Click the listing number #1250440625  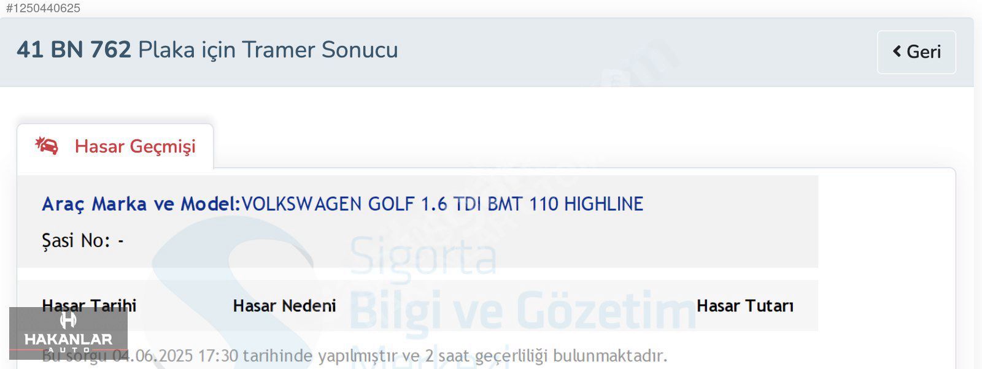tap(43, 8)
